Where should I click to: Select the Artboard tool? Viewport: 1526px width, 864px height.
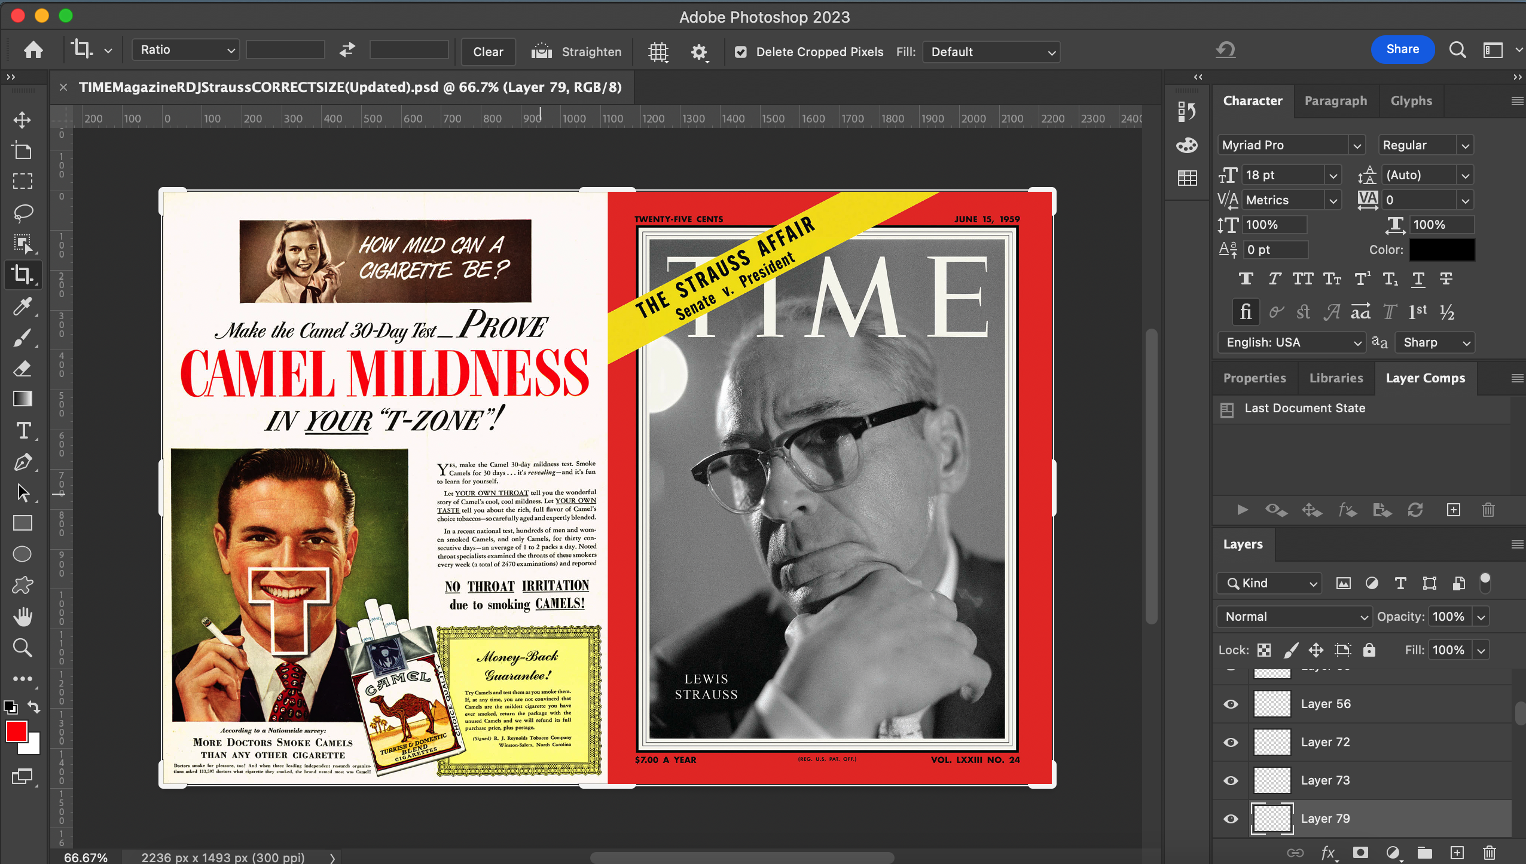pos(23,151)
